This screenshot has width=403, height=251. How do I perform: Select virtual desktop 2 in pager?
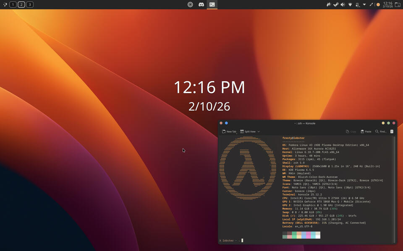pos(21,5)
